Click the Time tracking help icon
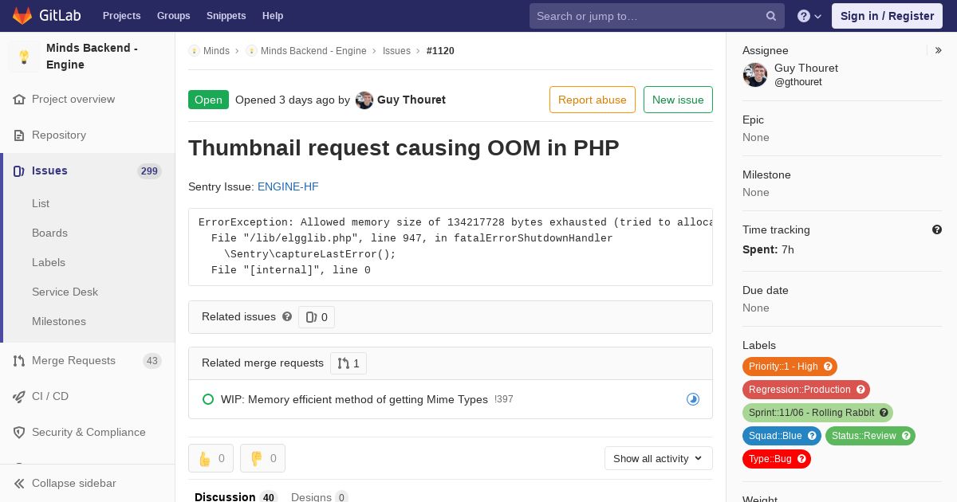Image resolution: width=957 pixels, height=502 pixels. click(937, 229)
